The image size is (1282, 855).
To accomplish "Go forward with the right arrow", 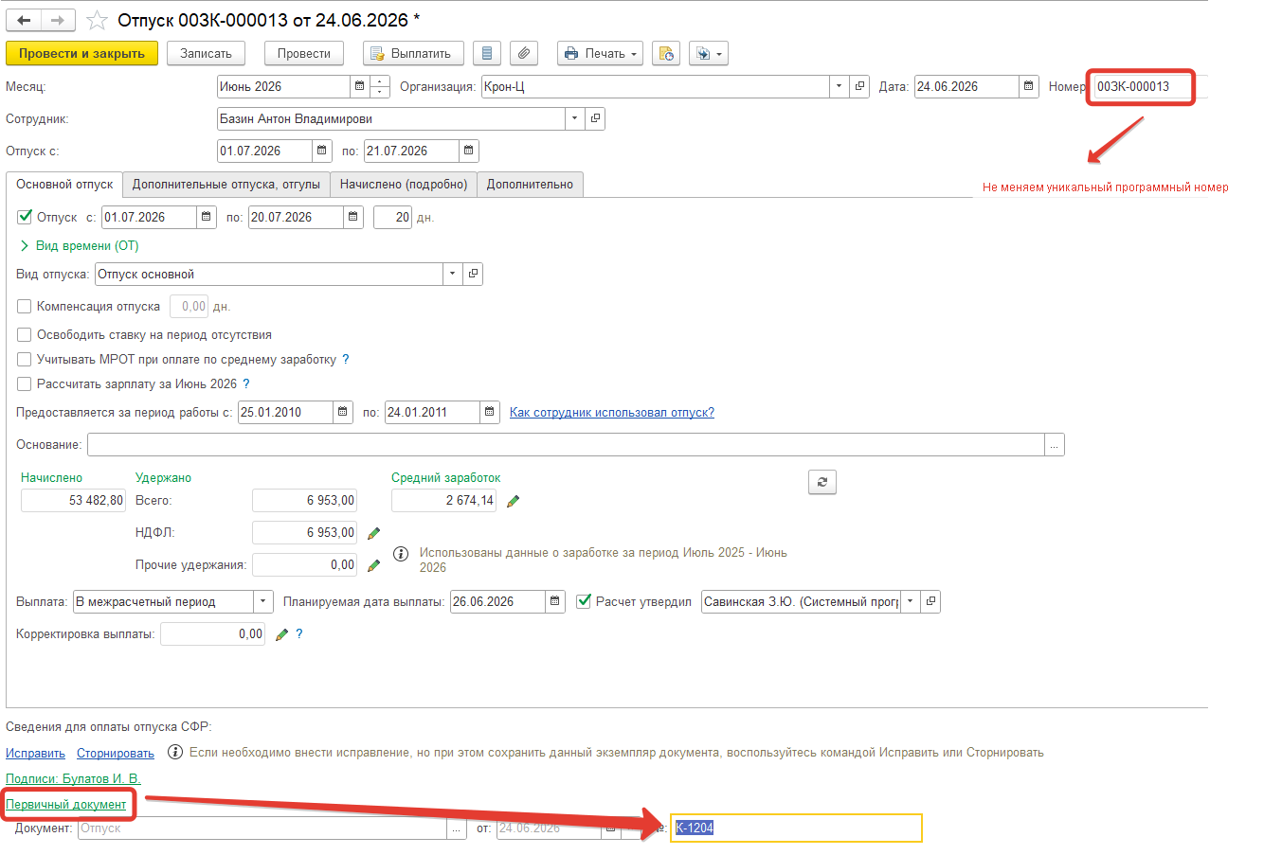I will [58, 20].
